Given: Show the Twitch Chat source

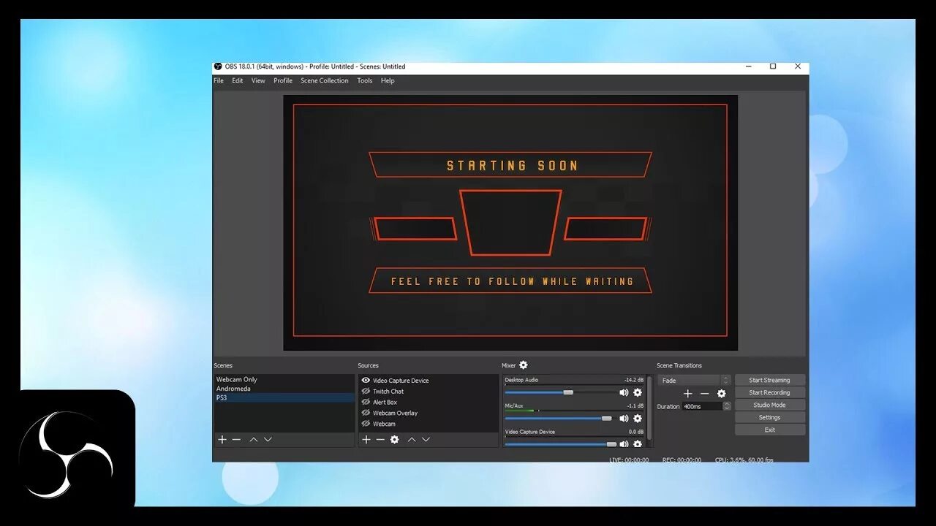Looking at the screenshot, I should coord(366,391).
